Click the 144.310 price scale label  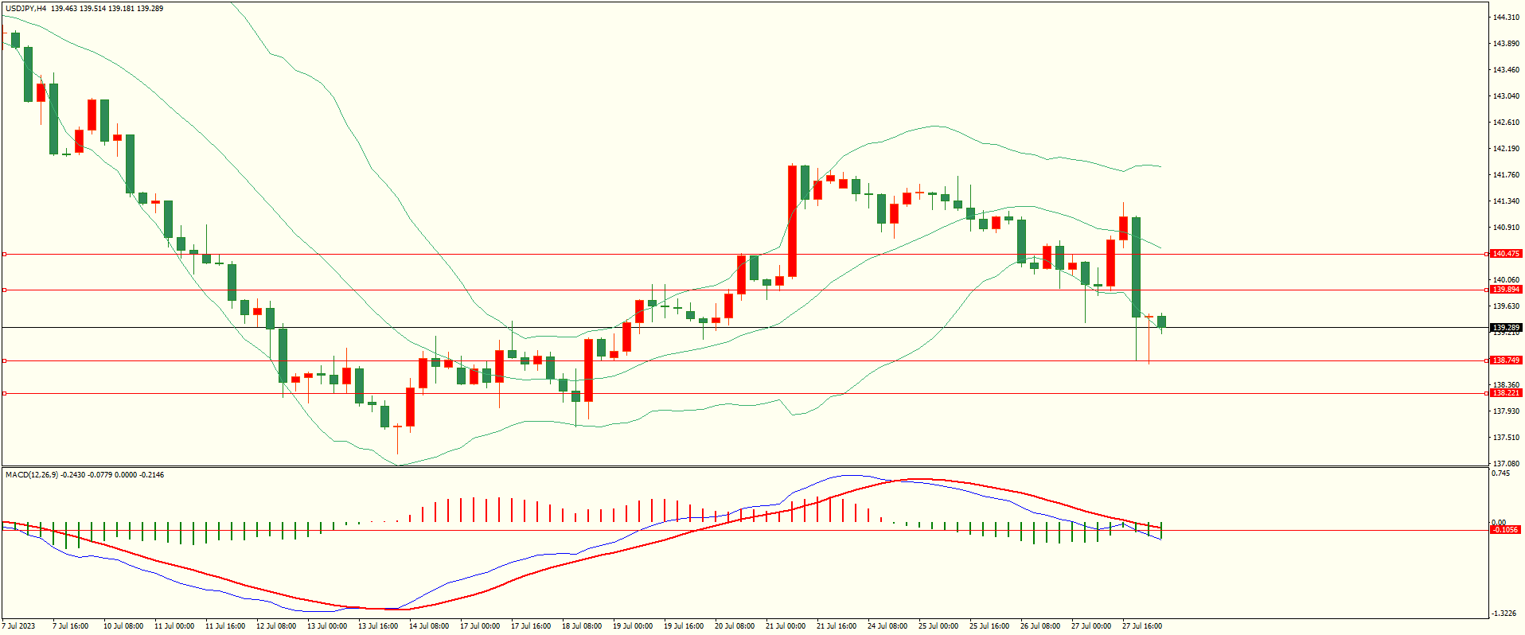(1507, 18)
